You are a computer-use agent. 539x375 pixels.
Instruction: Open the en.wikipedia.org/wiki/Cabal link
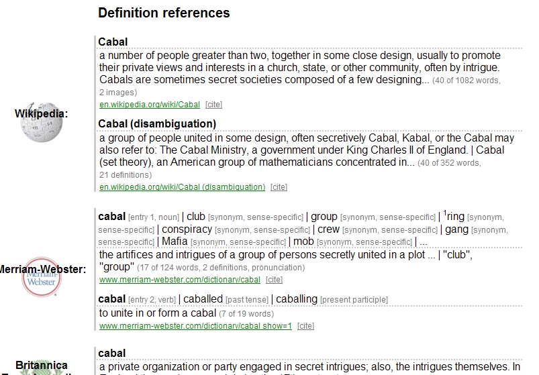pos(150,105)
